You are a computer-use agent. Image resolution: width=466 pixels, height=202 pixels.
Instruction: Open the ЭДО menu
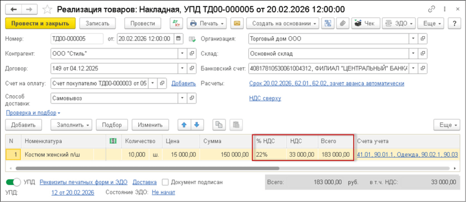398,23
